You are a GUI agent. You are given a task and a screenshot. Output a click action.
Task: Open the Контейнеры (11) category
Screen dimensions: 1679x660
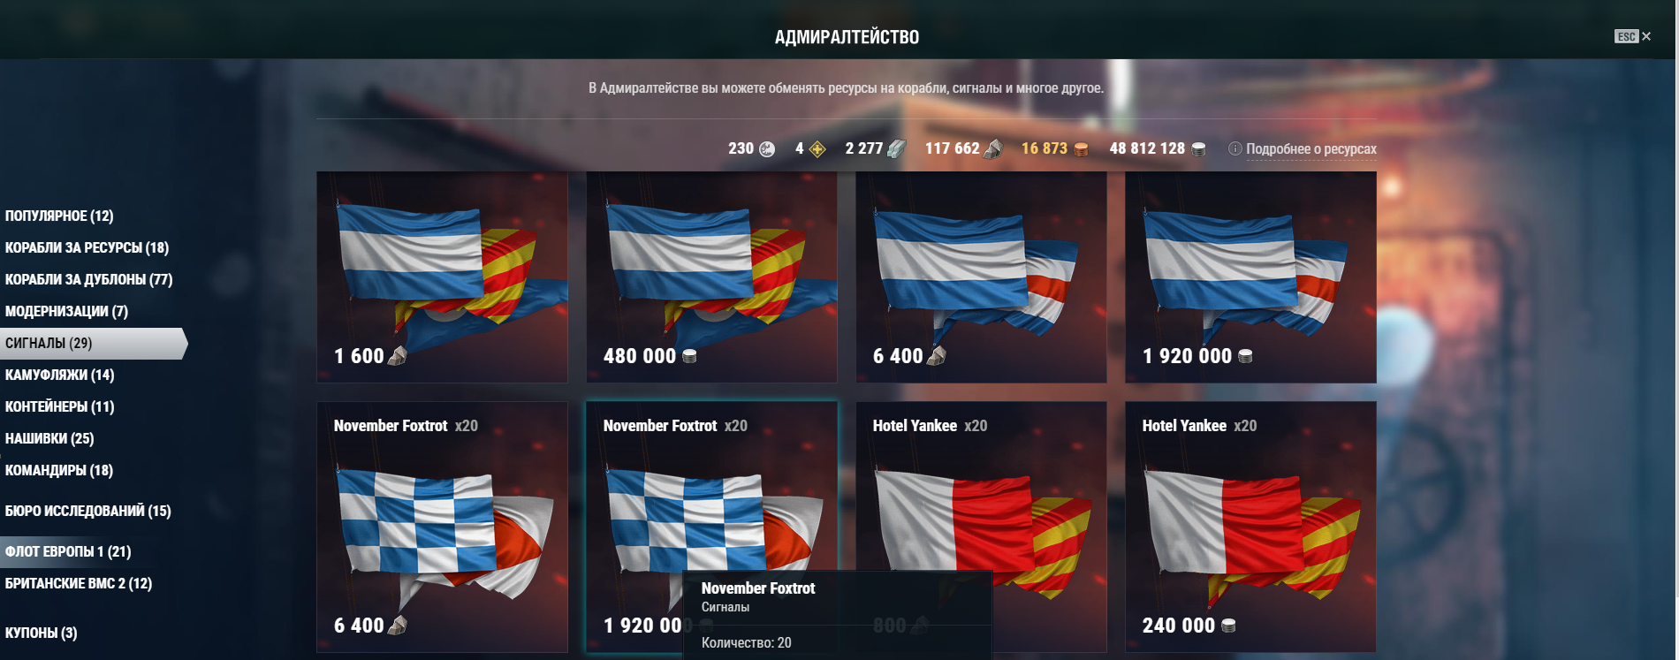(x=59, y=406)
